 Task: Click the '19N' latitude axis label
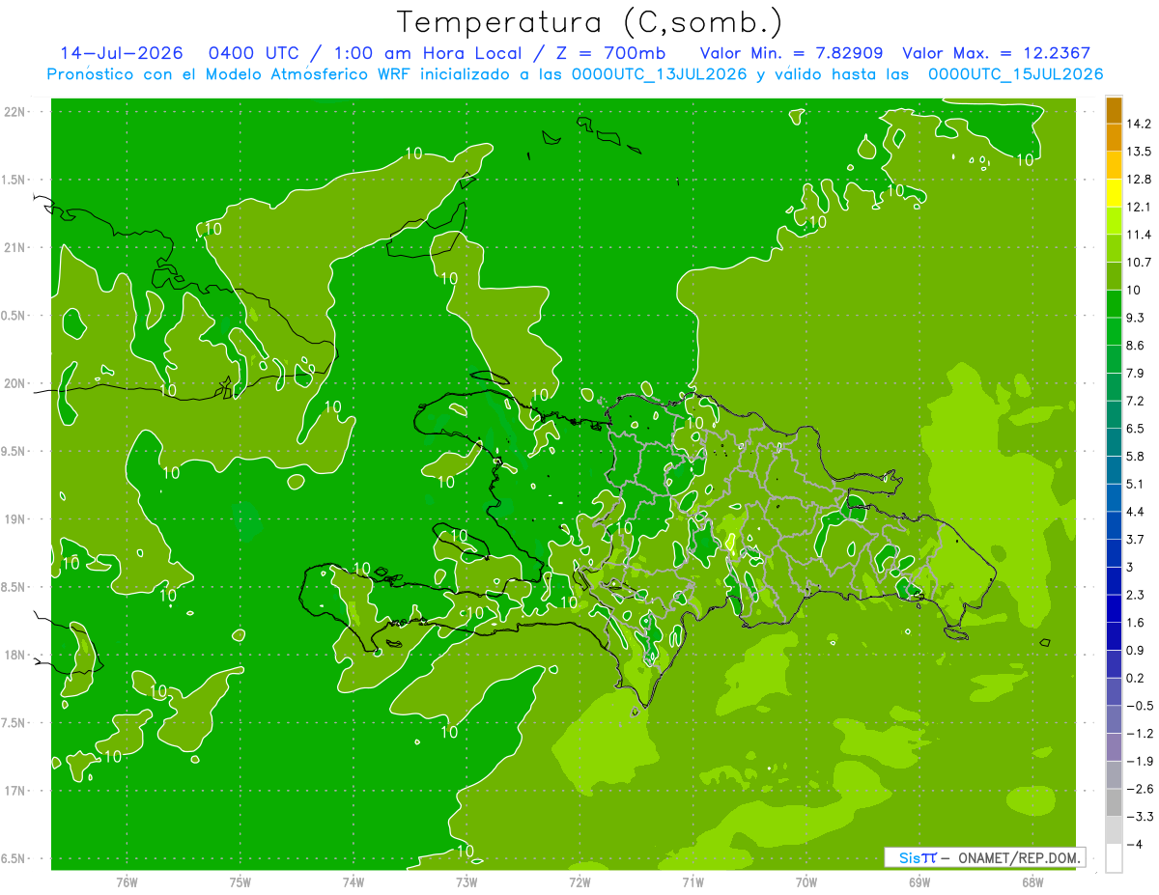(x=14, y=518)
